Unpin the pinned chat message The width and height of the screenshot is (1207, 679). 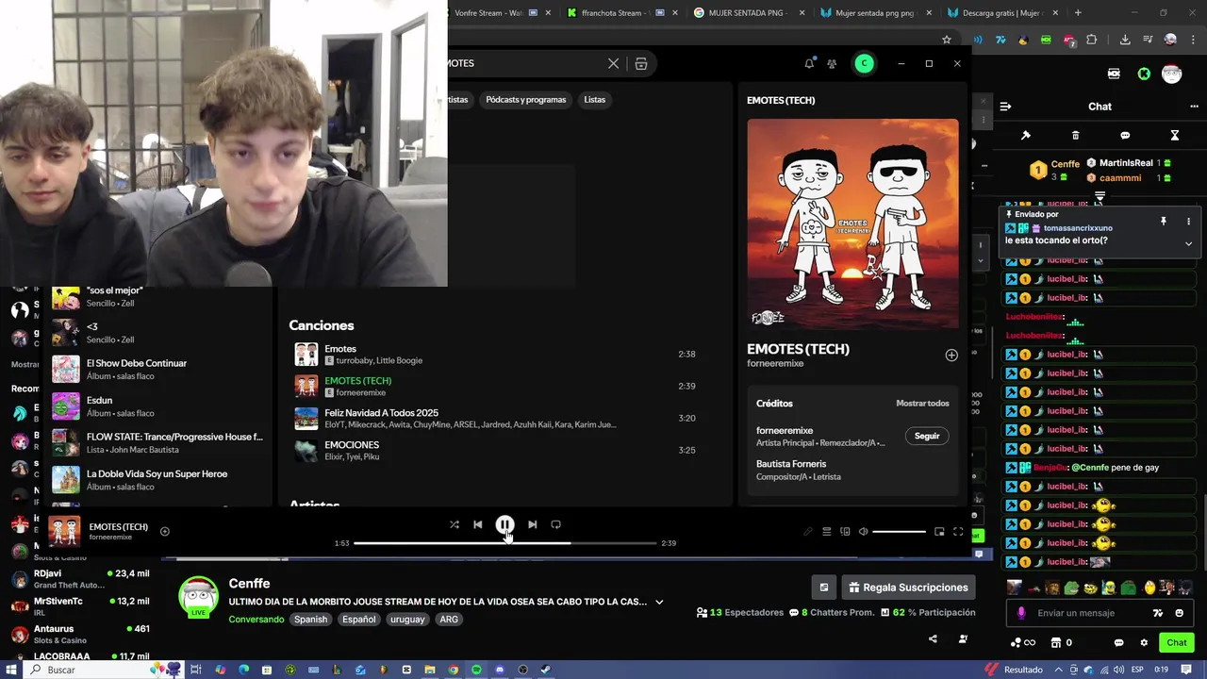pyautogui.click(x=1164, y=222)
